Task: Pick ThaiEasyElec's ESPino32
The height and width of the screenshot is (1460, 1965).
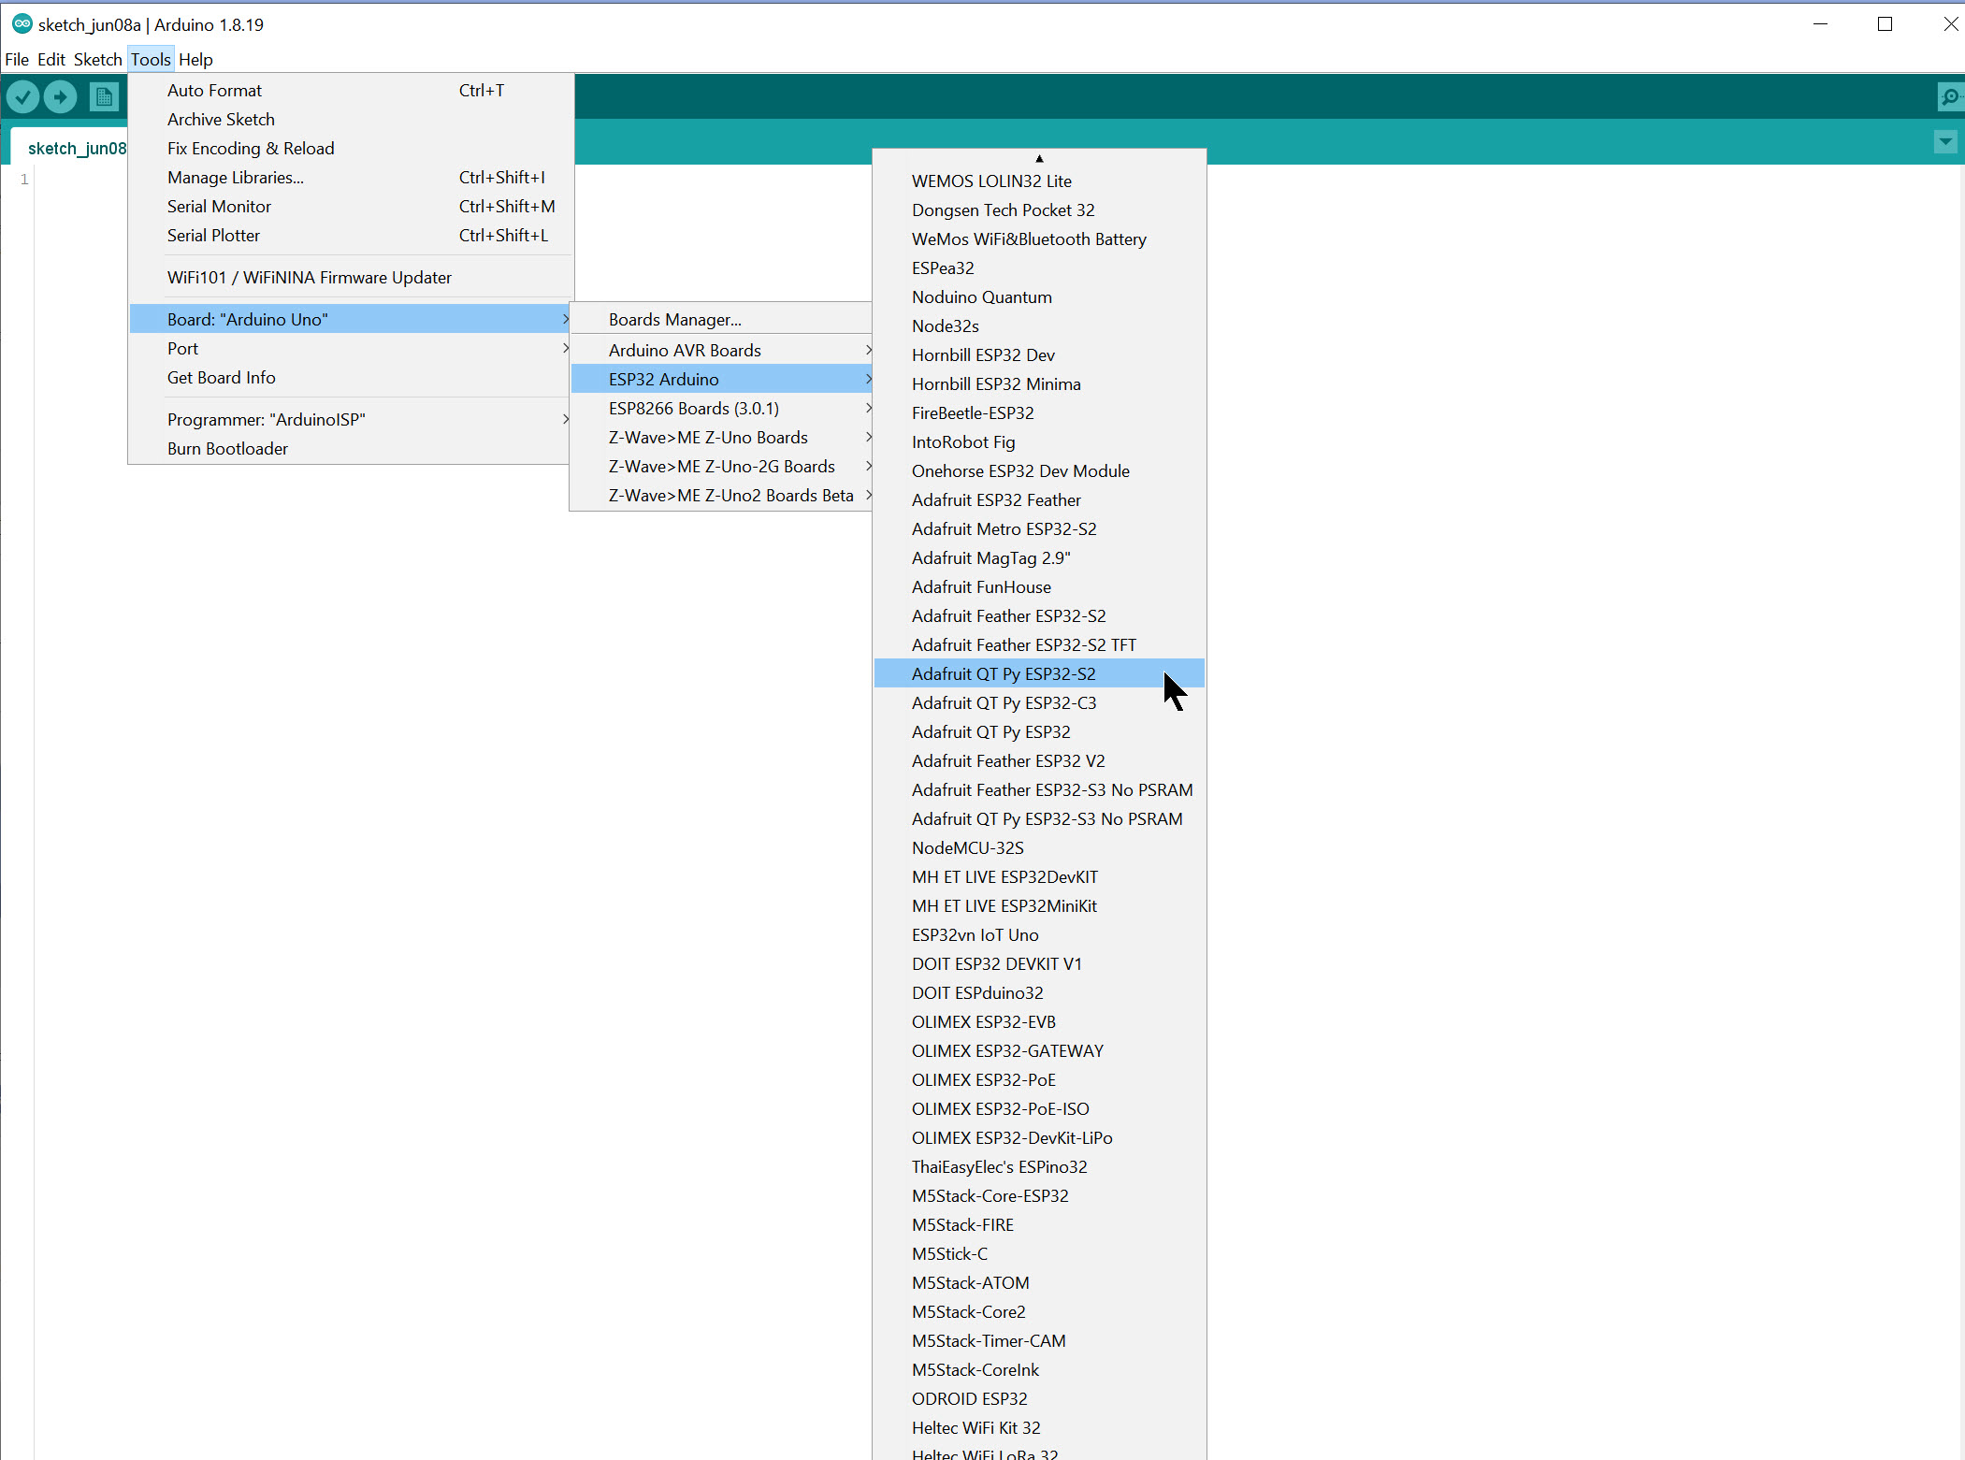Action: [1039, 1167]
